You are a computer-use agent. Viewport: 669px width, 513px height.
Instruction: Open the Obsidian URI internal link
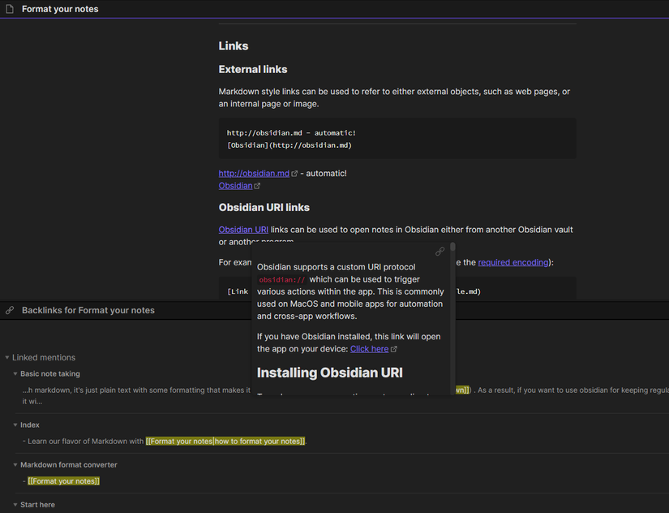[243, 230]
